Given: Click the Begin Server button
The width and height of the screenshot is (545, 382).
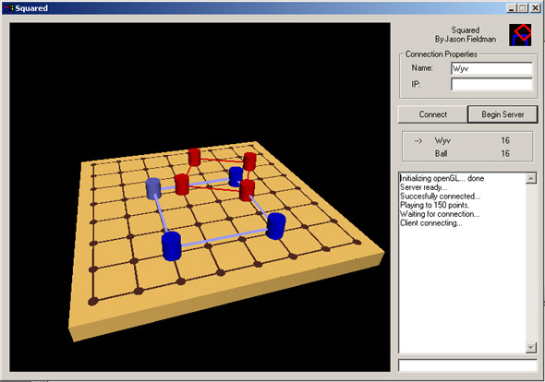Looking at the screenshot, I should pyautogui.click(x=503, y=114).
